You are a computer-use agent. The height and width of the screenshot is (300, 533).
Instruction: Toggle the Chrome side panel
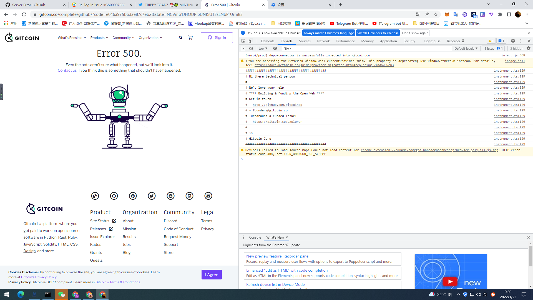509,14
